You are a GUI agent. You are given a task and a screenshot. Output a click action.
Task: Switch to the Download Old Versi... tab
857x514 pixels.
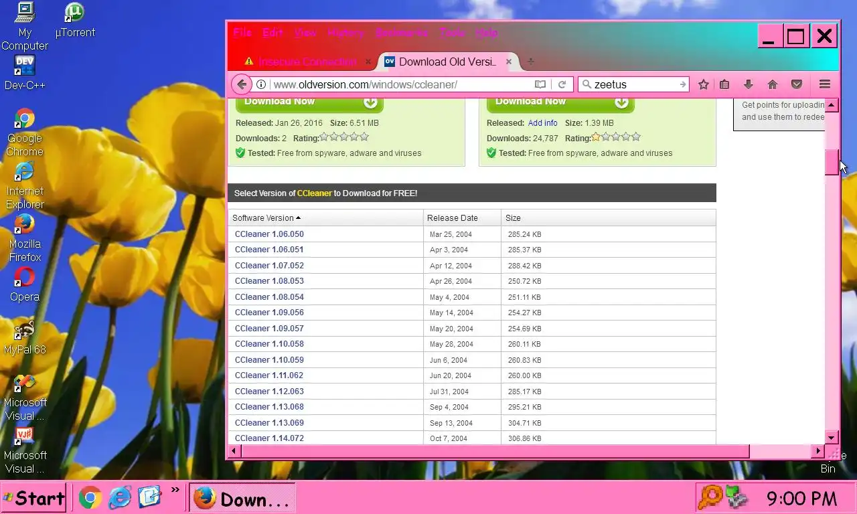pyautogui.click(x=448, y=62)
